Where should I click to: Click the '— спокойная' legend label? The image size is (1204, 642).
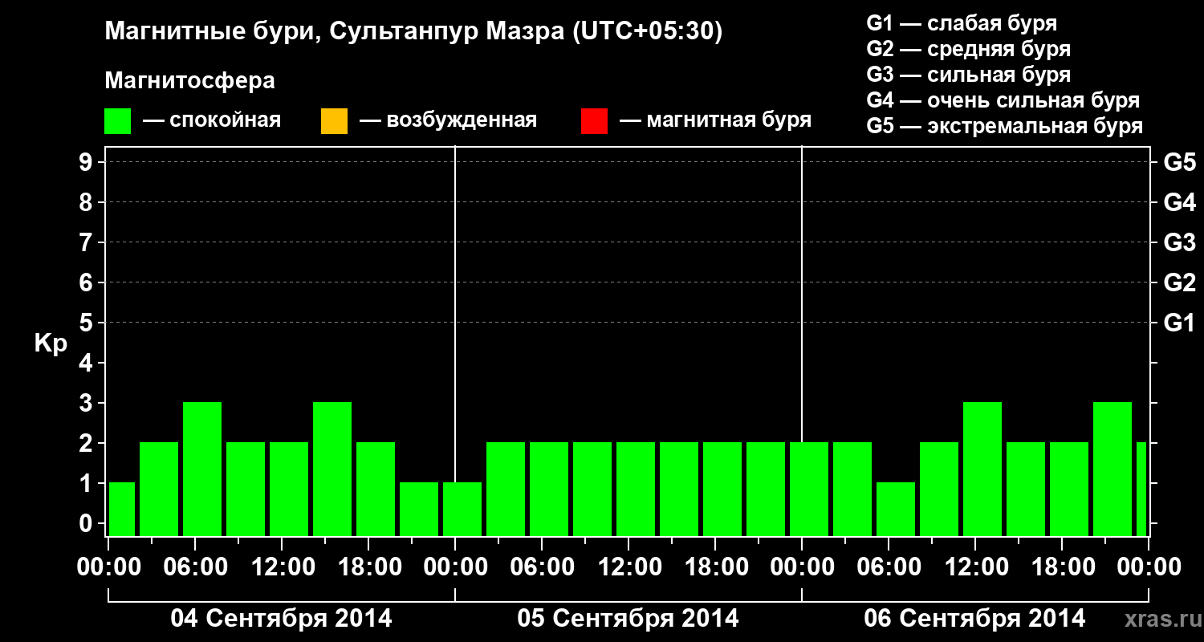[212, 121]
